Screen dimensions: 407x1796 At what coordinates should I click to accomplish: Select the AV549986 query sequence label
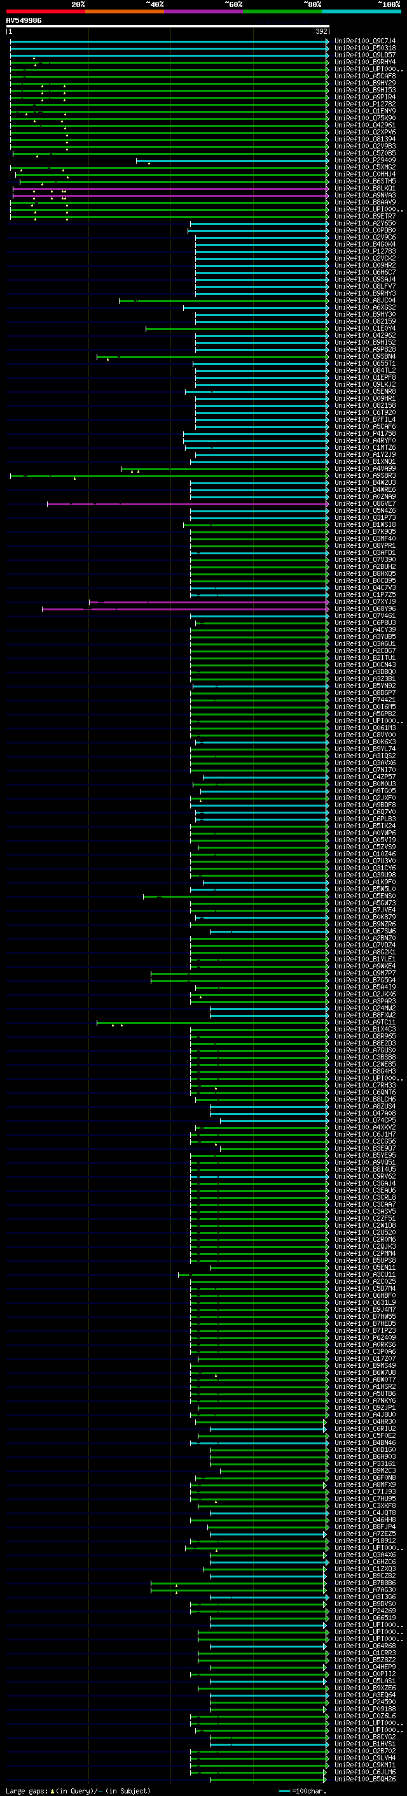coord(24,20)
